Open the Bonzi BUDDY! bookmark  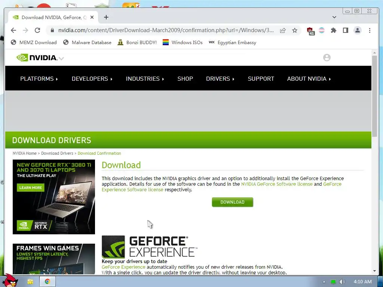pos(137,43)
